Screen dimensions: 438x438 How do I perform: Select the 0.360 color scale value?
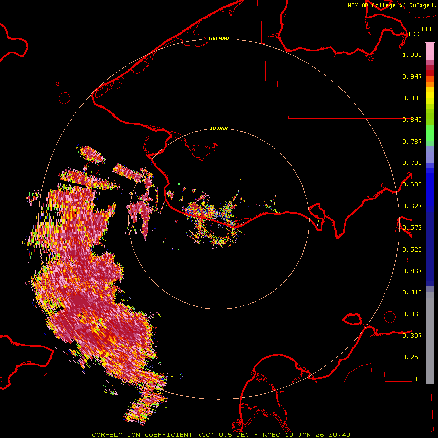click(412, 314)
